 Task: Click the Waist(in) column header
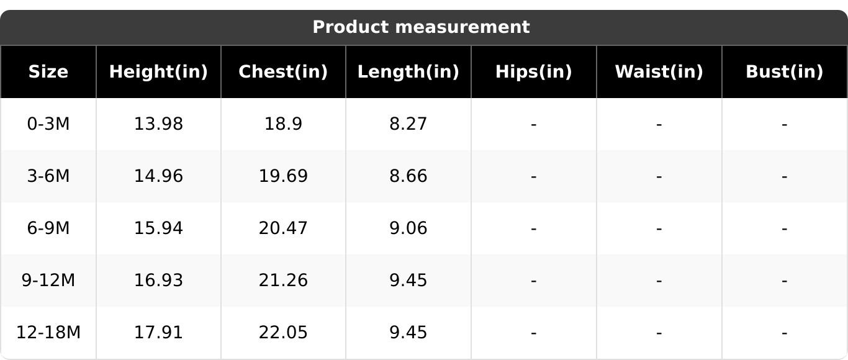pyautogui.click(x=659, y=72)
